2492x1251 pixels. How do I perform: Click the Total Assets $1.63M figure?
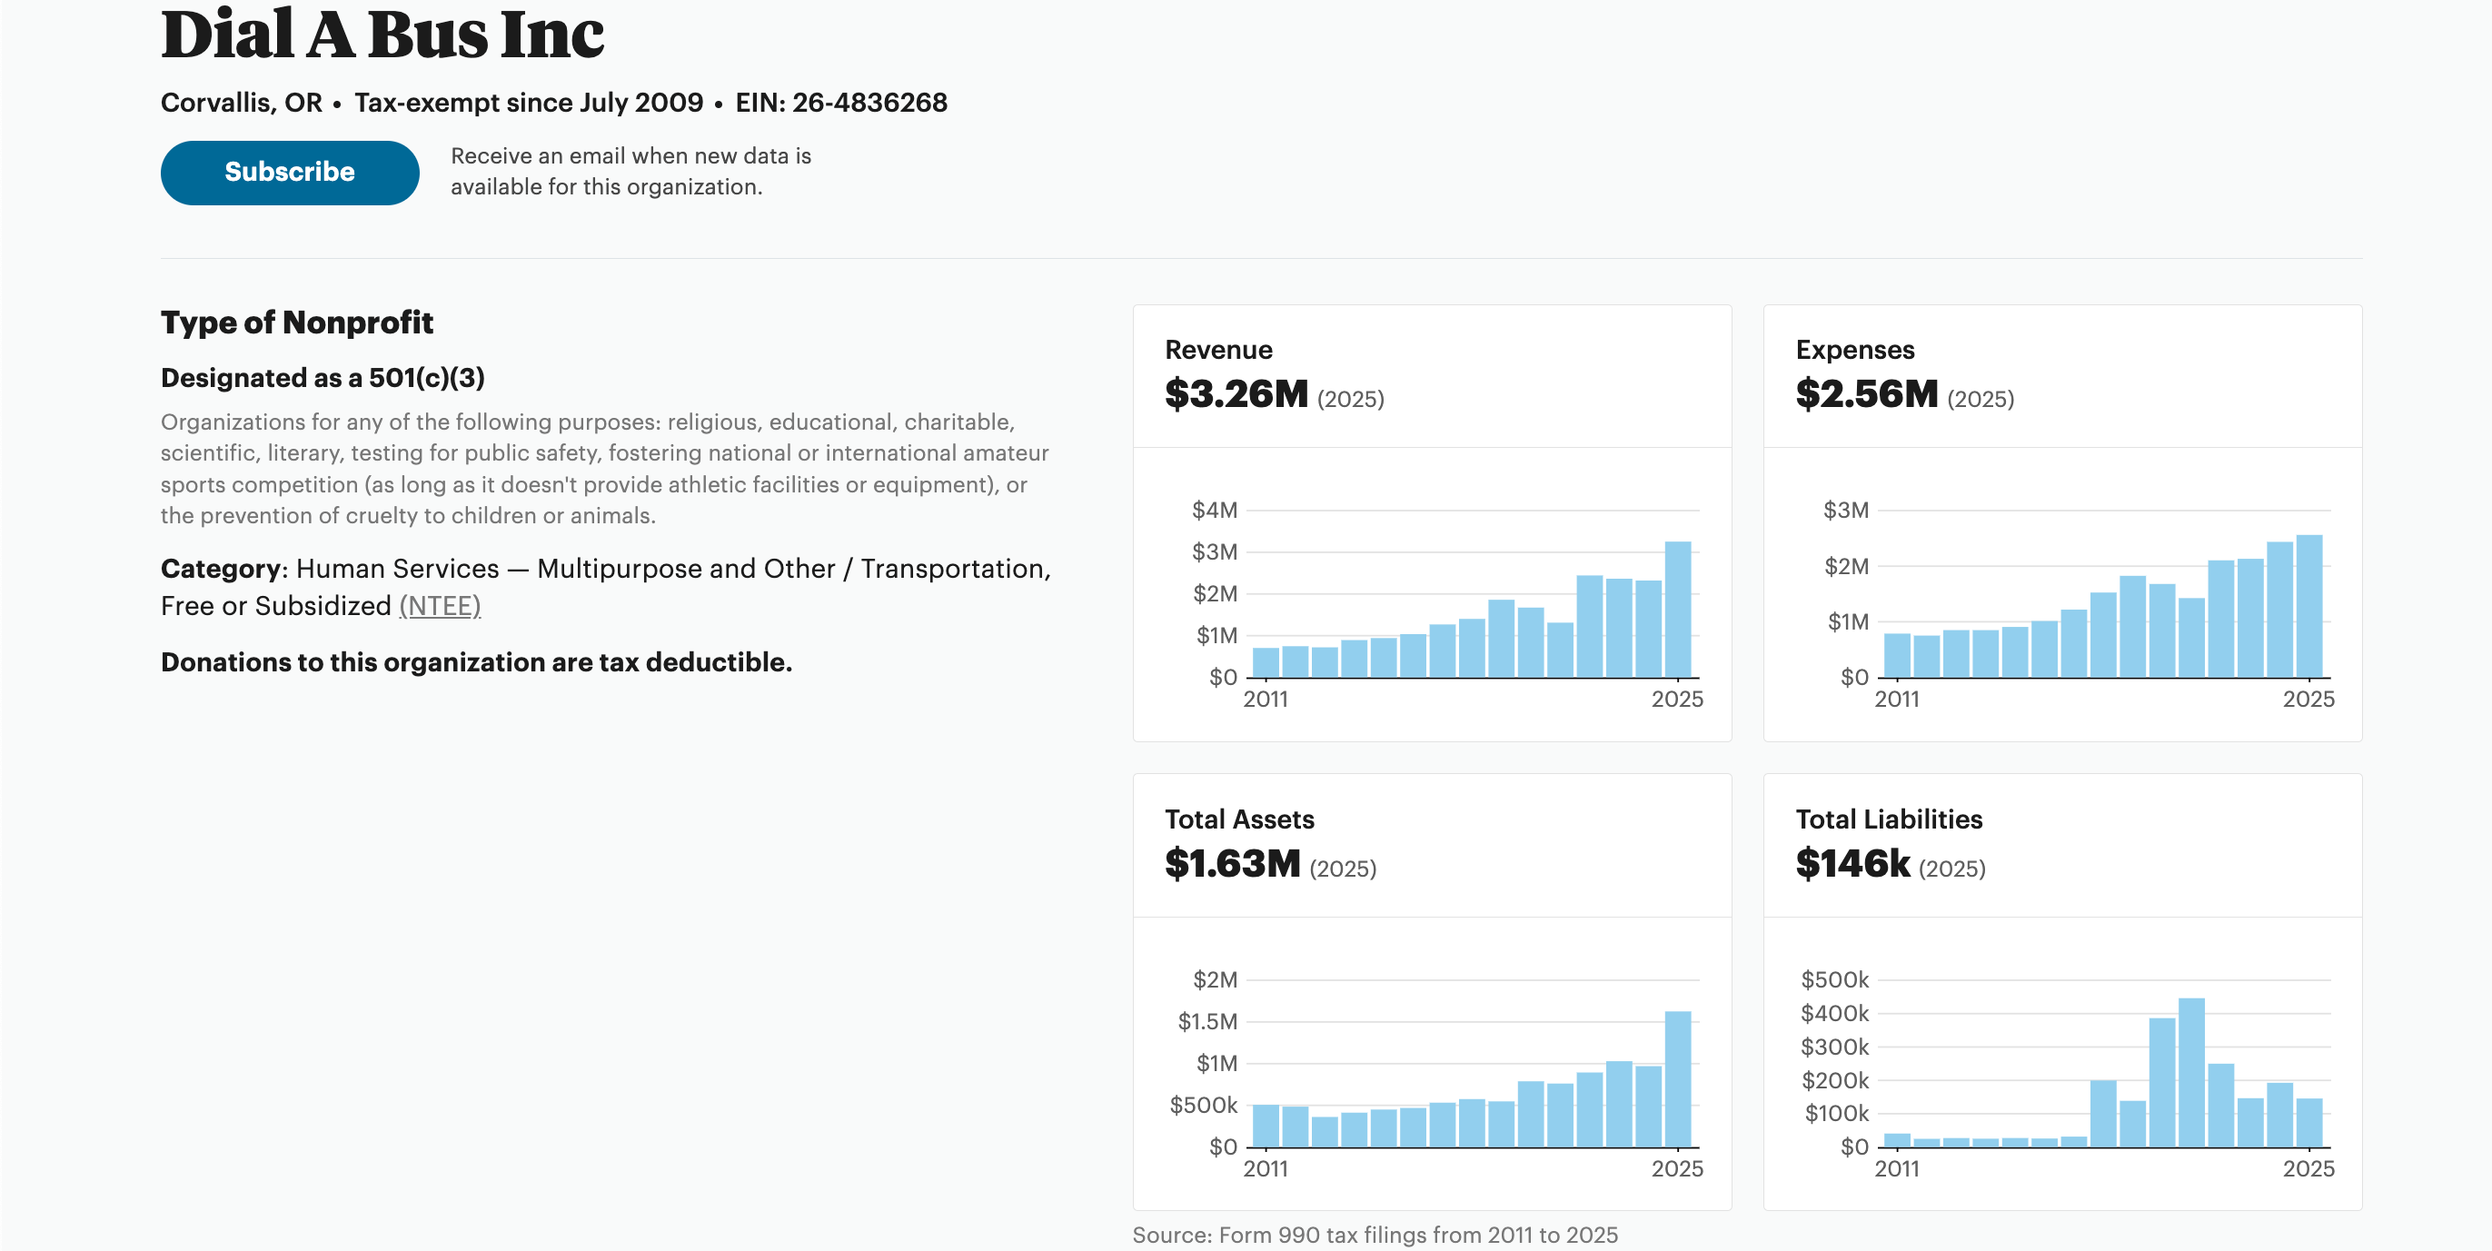1232,863
